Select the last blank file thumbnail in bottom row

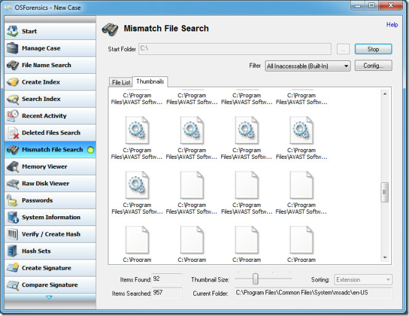point(301,240)
